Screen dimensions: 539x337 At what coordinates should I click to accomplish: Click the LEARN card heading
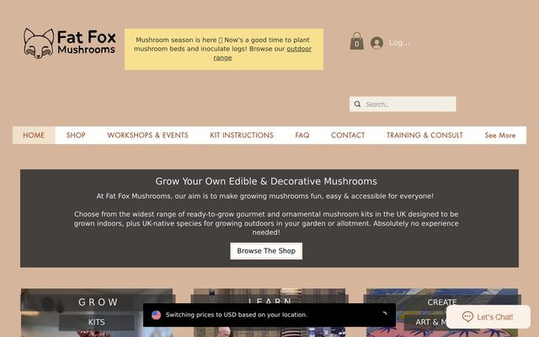click(x=269, y=301)
